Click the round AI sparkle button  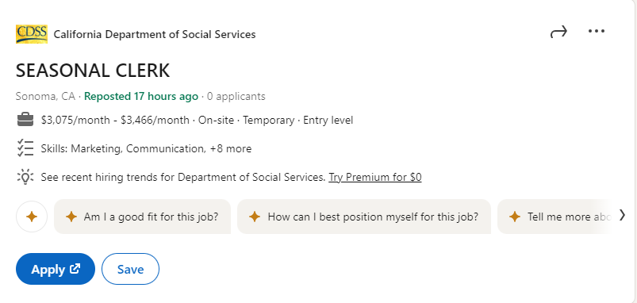32,217
